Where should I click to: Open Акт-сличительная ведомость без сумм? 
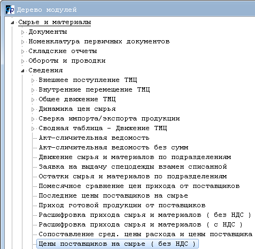coord(113,148)
